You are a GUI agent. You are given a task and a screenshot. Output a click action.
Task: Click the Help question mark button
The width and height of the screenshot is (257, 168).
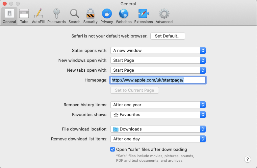pos(247,159)
